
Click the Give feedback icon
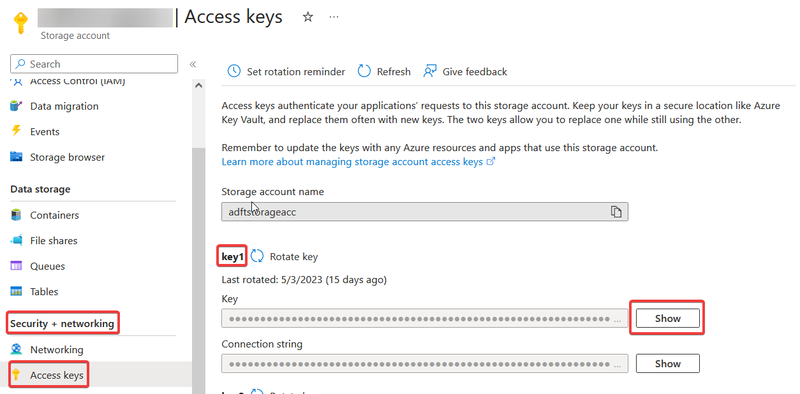431,71
